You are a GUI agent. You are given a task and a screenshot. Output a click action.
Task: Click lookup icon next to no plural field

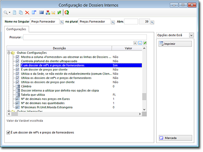click(113, 22)
